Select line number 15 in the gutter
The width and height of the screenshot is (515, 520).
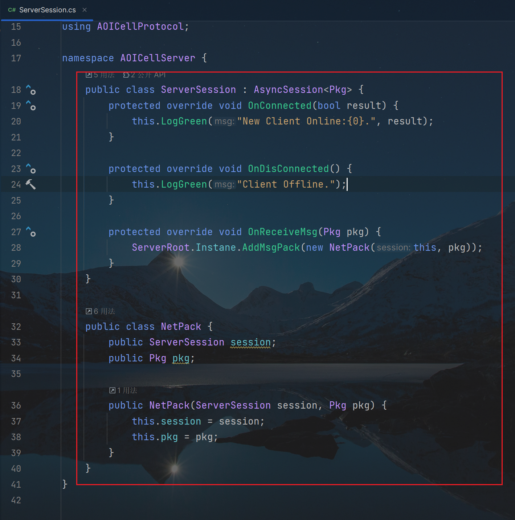[16, 26]
